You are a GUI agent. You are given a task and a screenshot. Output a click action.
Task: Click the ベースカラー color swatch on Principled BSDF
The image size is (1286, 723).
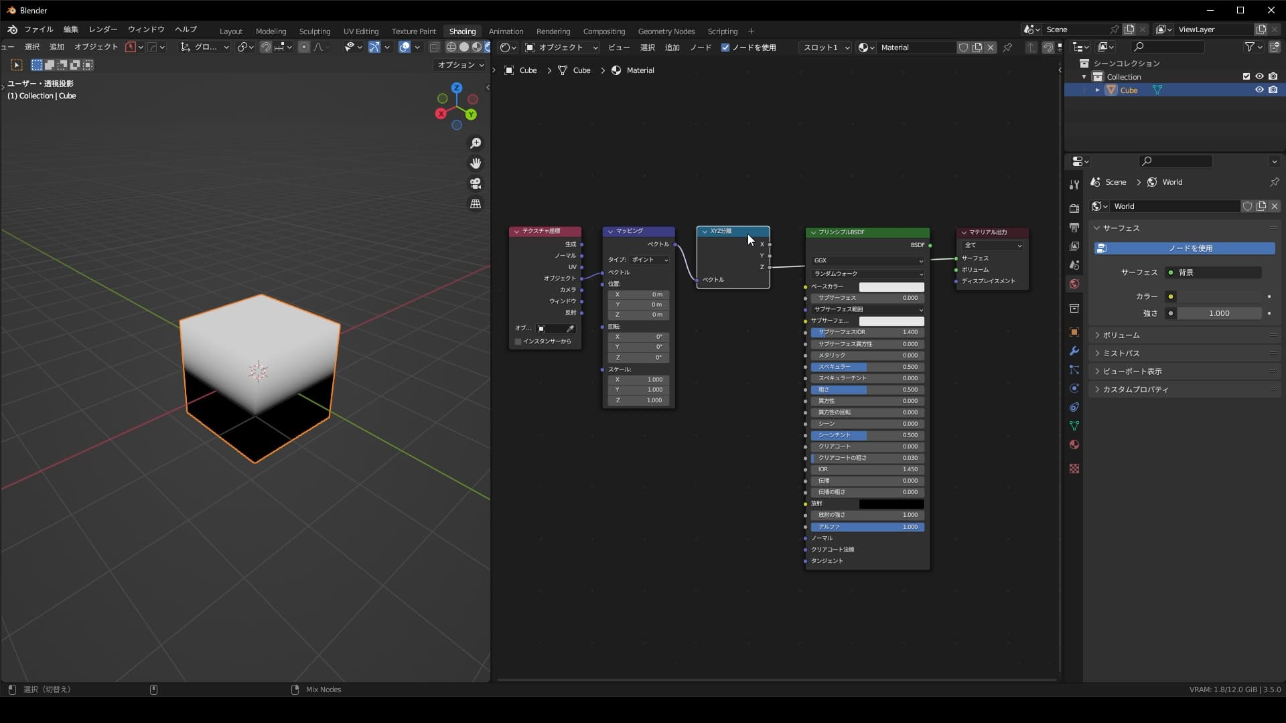point(891,286)
